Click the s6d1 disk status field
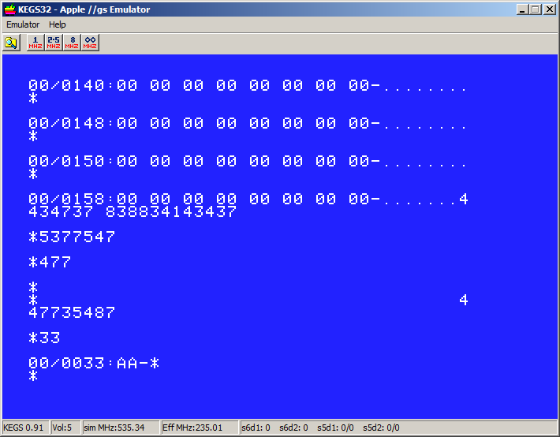This screenshot has width=560, height=437. [257, 428]
